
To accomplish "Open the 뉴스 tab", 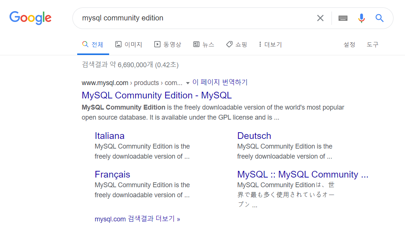I will pos(204,45).
